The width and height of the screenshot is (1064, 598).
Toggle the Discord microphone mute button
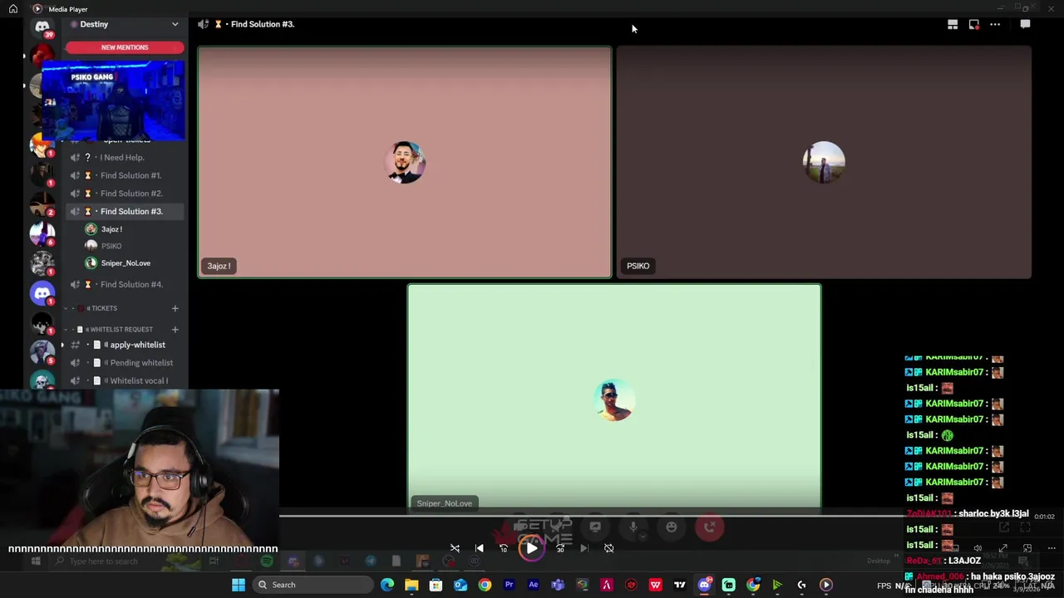tap(633, 527)
